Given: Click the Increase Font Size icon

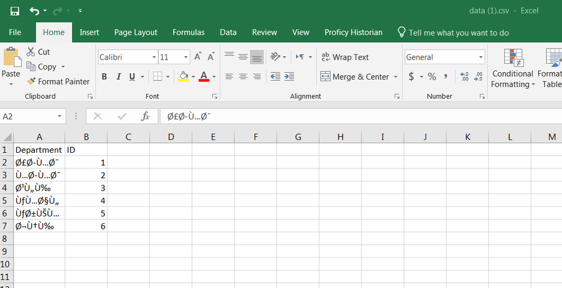Looking at the screenshot, I should point(198,57).
